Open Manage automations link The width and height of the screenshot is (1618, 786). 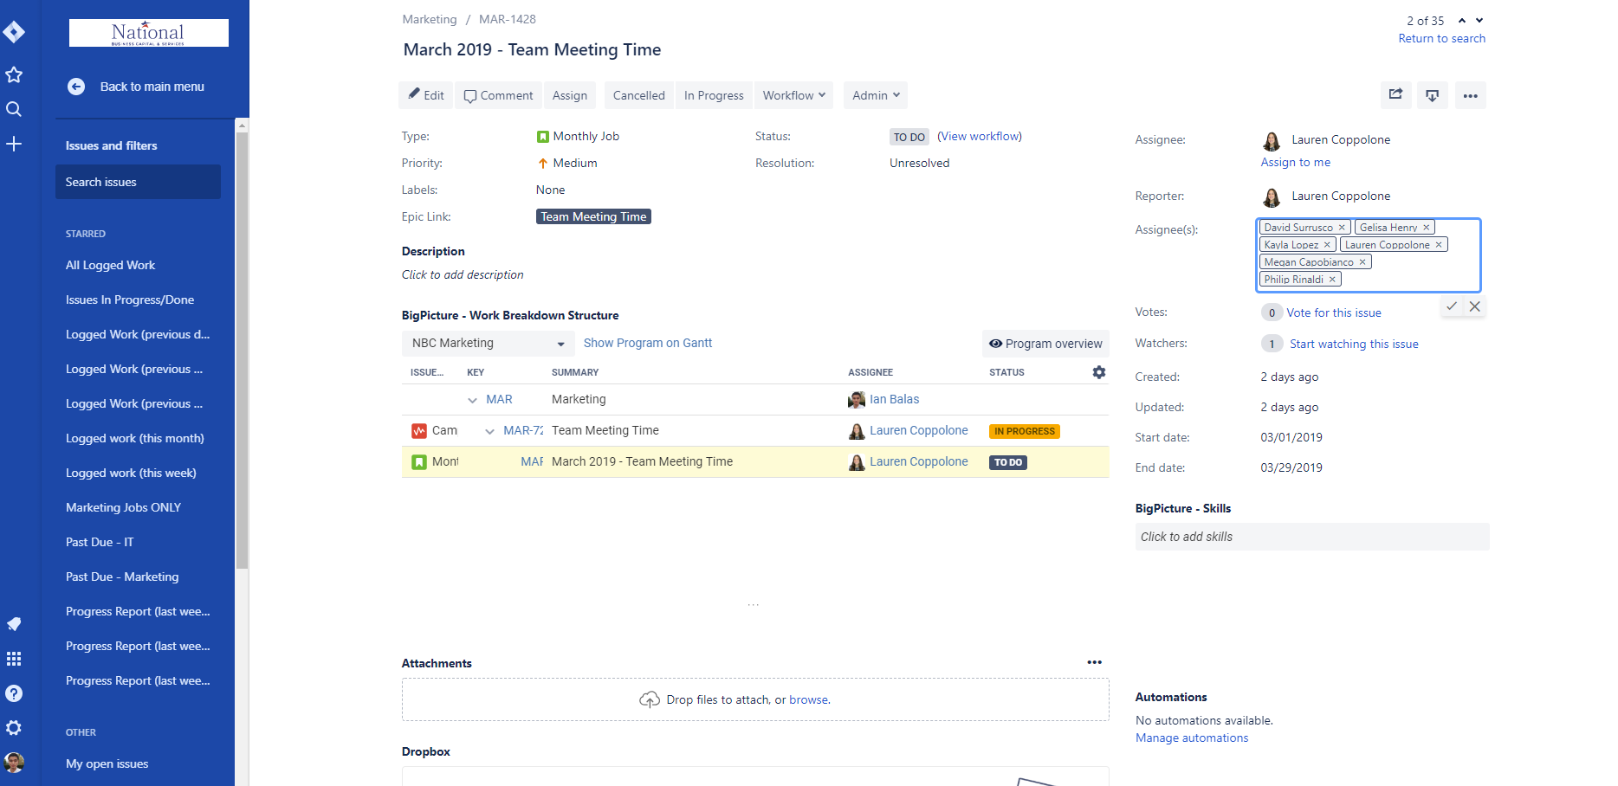pos(1192,738)
